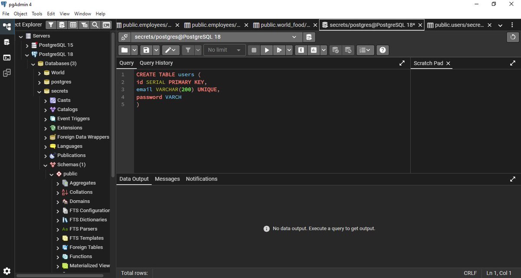Open the Save File dropdown arrow

156,50
